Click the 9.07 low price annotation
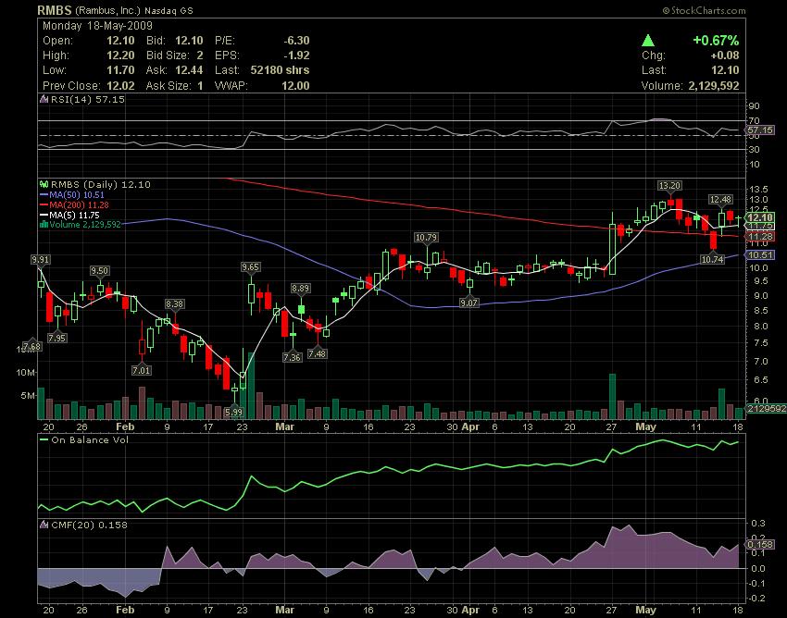Screen dimensions: 787x618 point(468,303)
